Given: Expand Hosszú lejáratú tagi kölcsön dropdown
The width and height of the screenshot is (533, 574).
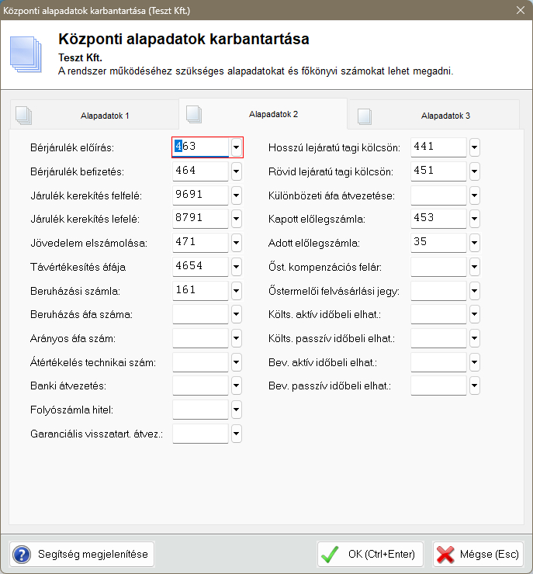Looking at the screenshot, I should 474,147.
